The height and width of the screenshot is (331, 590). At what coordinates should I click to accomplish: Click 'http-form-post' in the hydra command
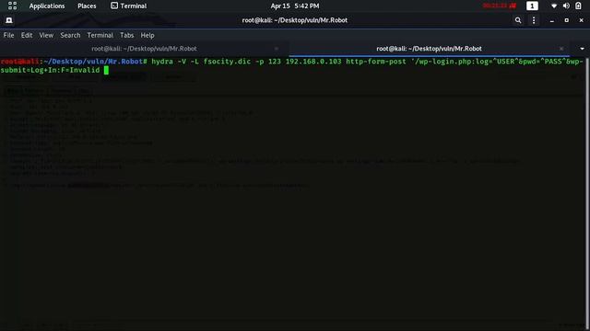(x=376, y=62)
